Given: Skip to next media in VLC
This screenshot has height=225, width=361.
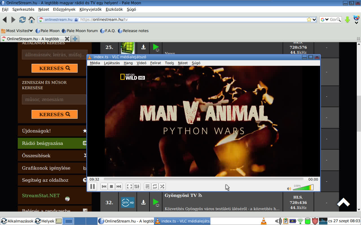Looking at the screenshot, I should (x=119, y=186).
